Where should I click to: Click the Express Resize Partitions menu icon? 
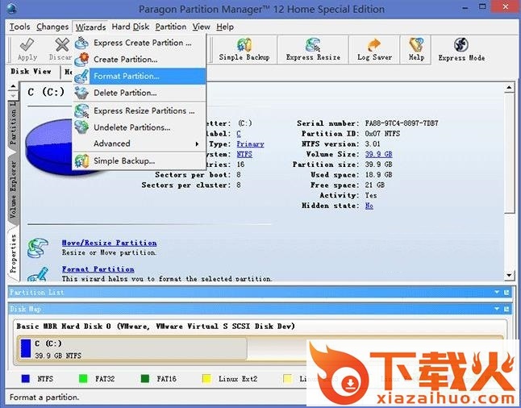point(81,110)
